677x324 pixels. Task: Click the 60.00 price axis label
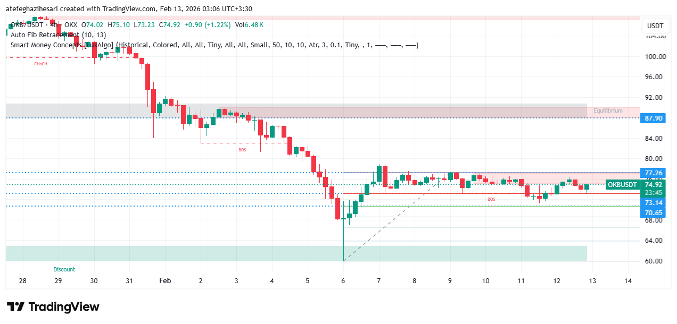coord(655,261)
